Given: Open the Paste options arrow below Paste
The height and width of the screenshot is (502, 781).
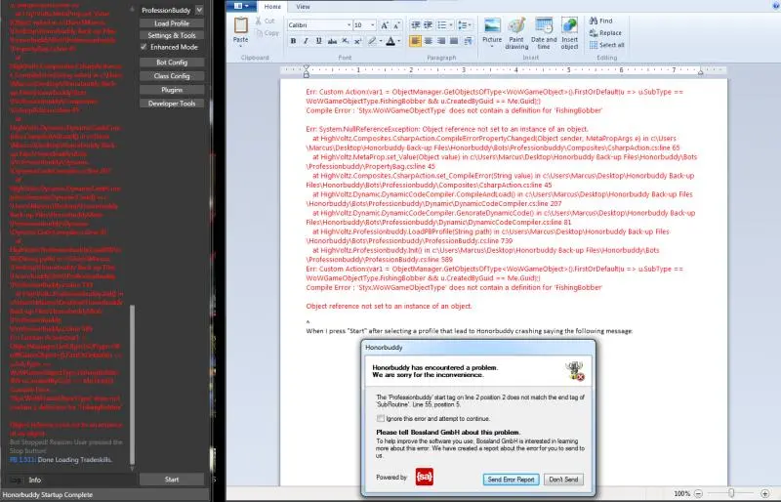Looking at the screenshot, I should point(240,46).
